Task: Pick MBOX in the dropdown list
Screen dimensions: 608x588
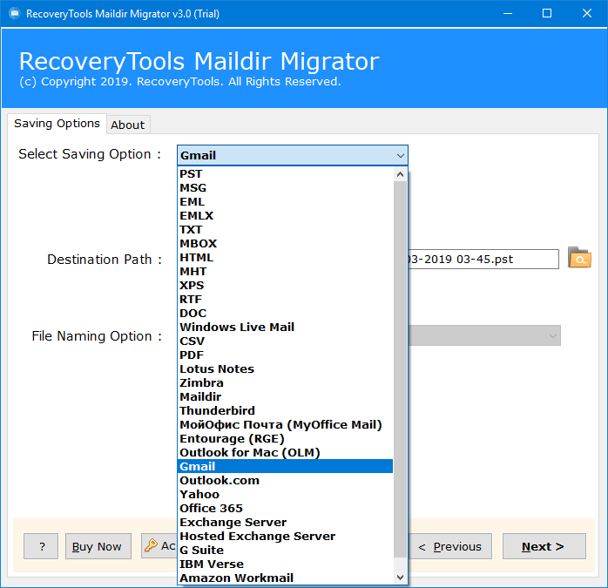Action: click(285, 244)
